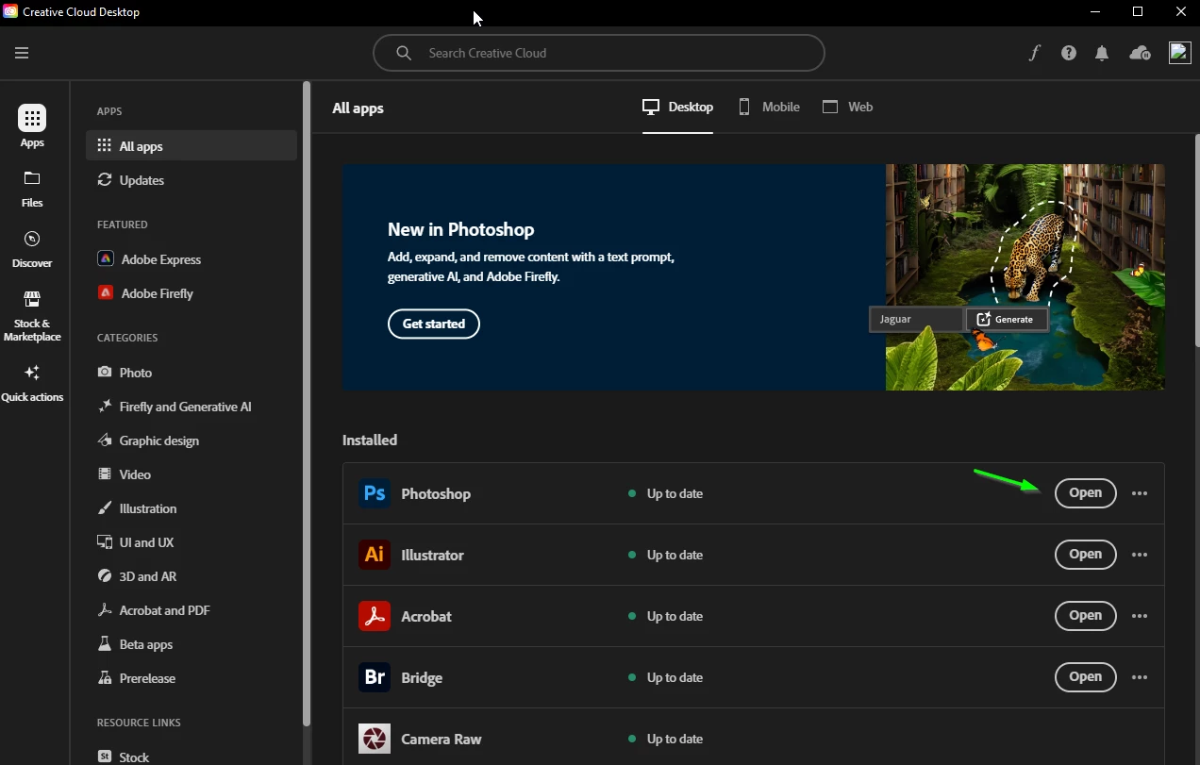Click Photoshop's Up to date status
This screenshot has height=765, width=1200.
tap(665, 493)
